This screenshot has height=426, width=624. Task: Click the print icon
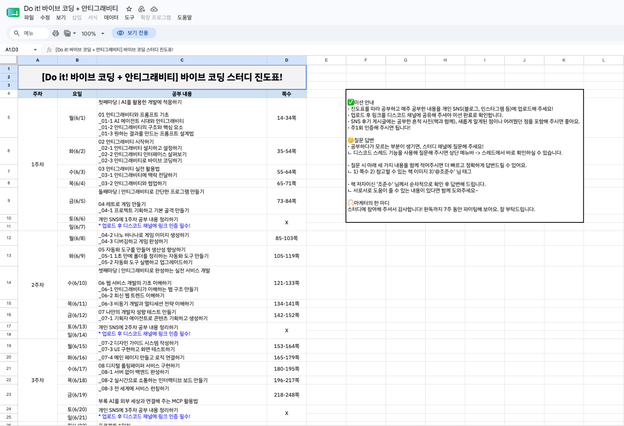click(56, 33)
